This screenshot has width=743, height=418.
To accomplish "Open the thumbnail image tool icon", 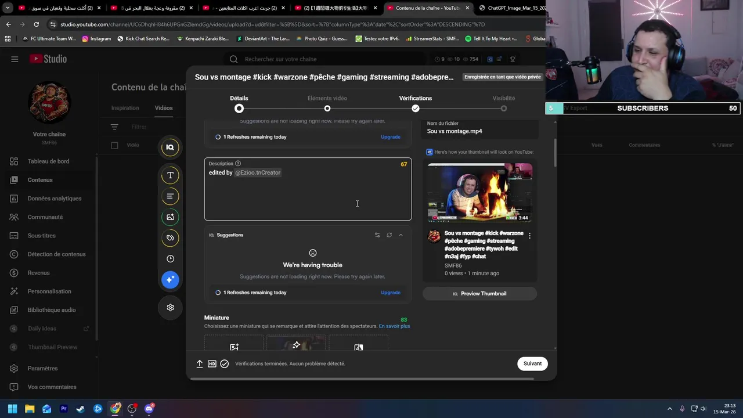I will click(x=170, y=217).
